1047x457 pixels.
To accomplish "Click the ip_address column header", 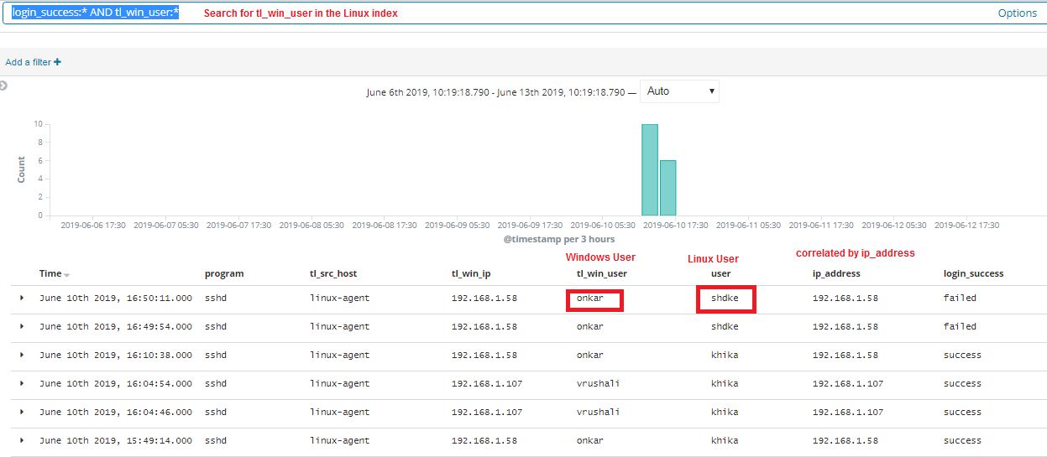I will click(x=836, y=273).
